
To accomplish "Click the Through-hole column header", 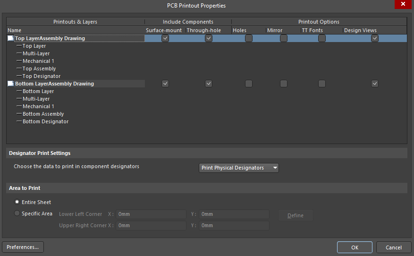I will pos(209,30).
